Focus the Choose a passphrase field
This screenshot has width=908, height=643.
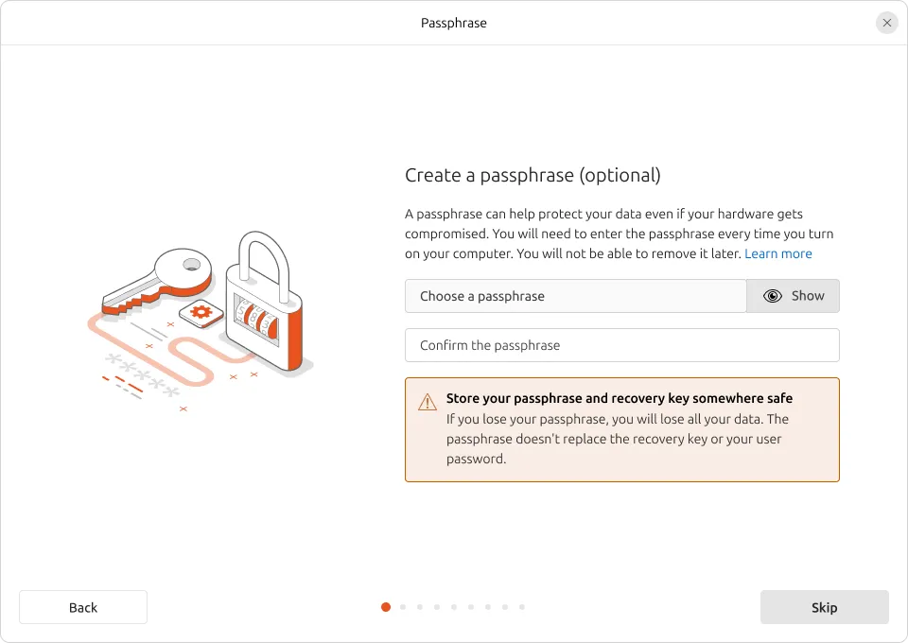pyautogui.click(x=575, y=296)
